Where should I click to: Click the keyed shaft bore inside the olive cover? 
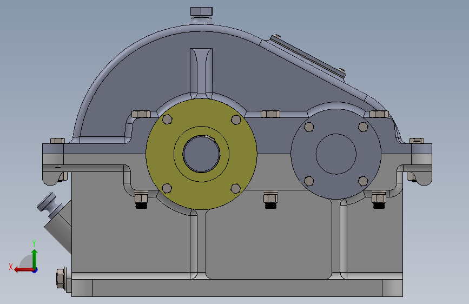pos(201,154)
